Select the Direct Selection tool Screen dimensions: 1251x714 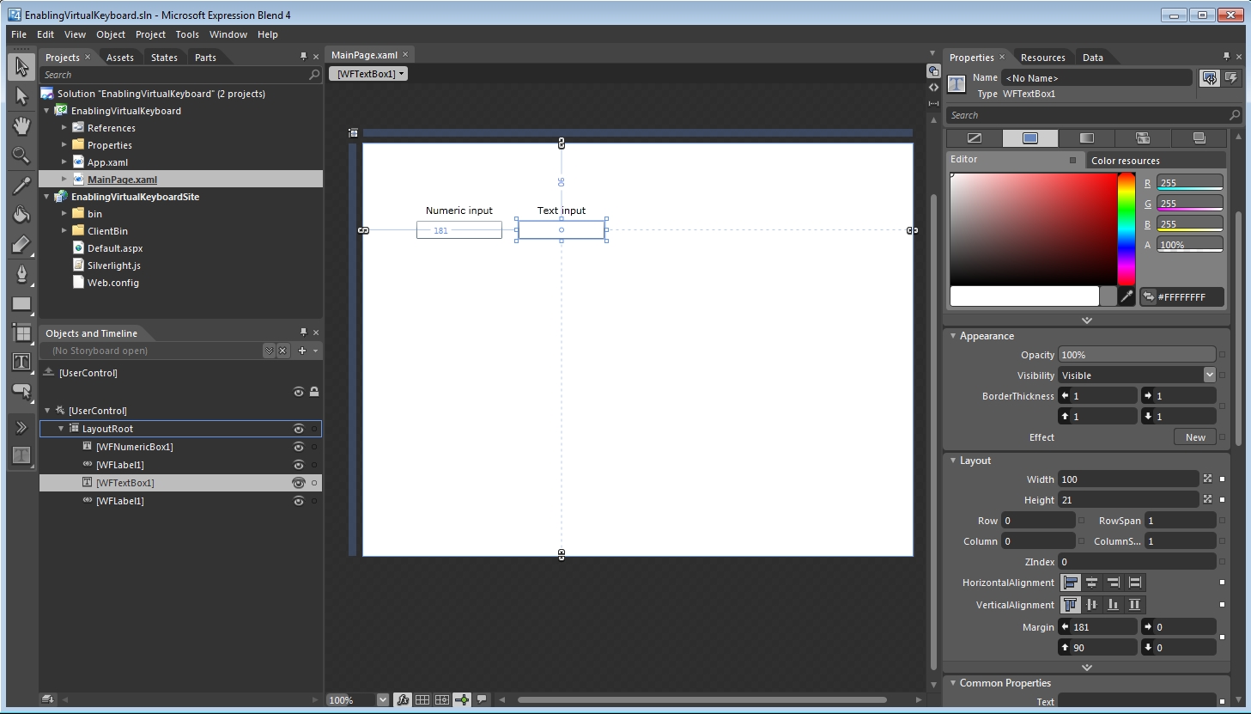[x=21, y=95]
